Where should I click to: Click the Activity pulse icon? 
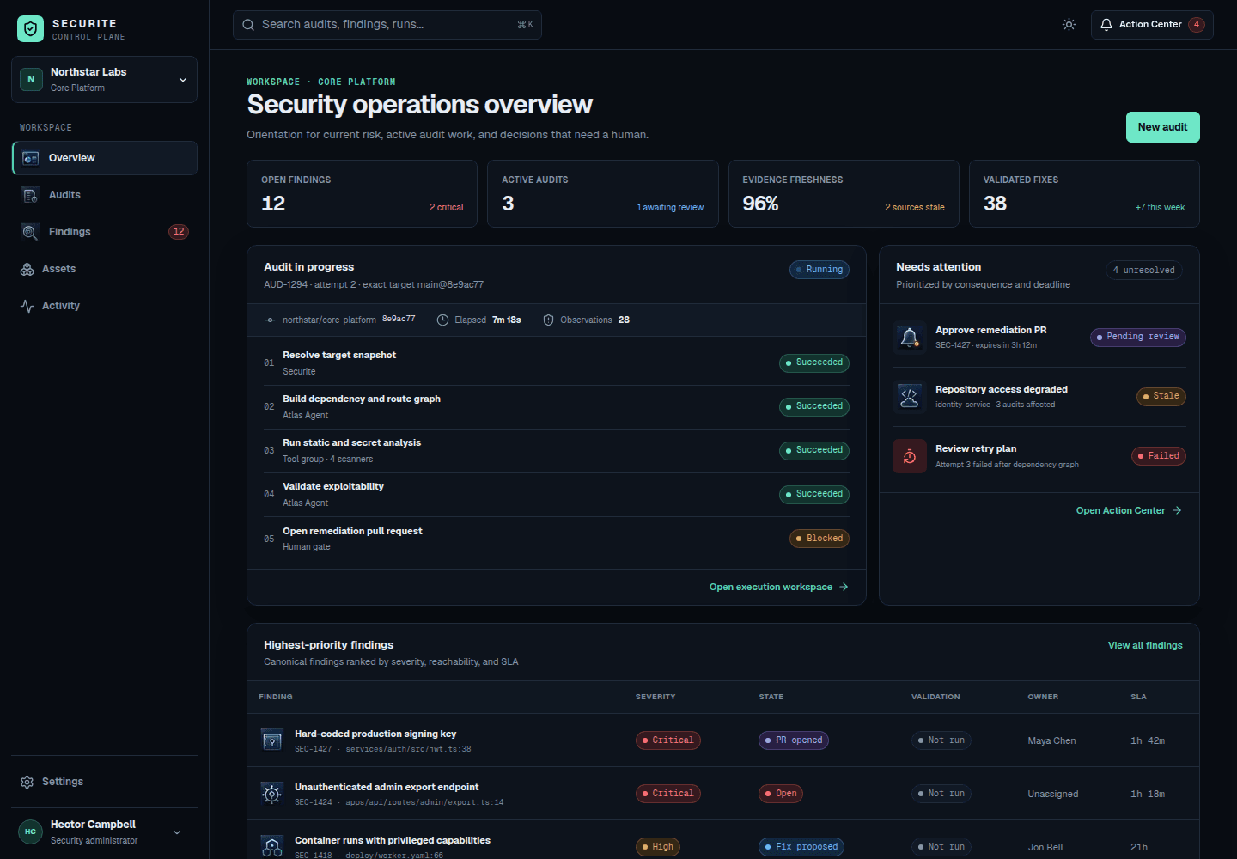point(27,306)
